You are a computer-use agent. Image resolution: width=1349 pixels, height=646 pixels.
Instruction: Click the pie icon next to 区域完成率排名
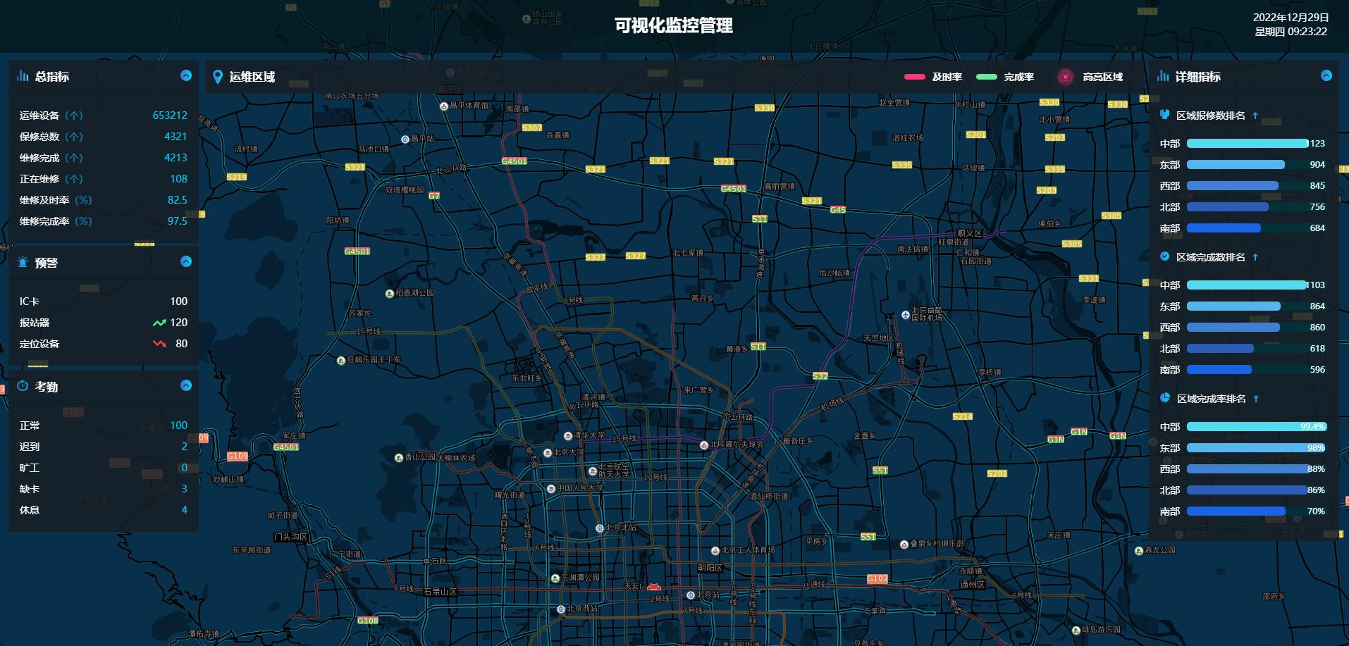(1164, 398)
